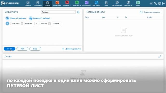Click the logout icon
The width and height of the screenshot is (166, 93).
(x=163, y=3)
